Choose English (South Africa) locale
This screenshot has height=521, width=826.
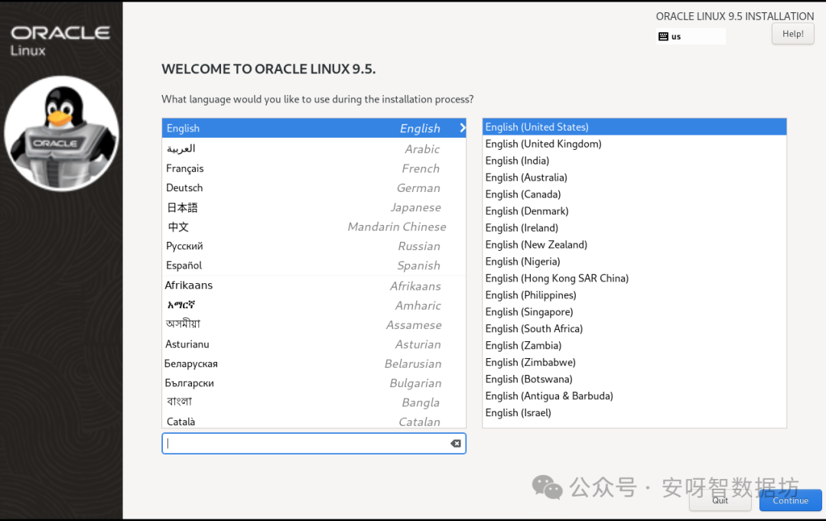click(634, 329)
